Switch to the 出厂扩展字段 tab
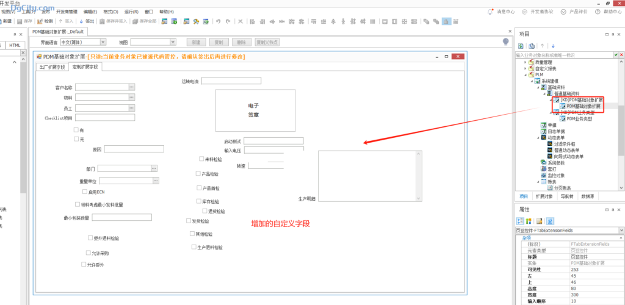 [x=52, y=67]
